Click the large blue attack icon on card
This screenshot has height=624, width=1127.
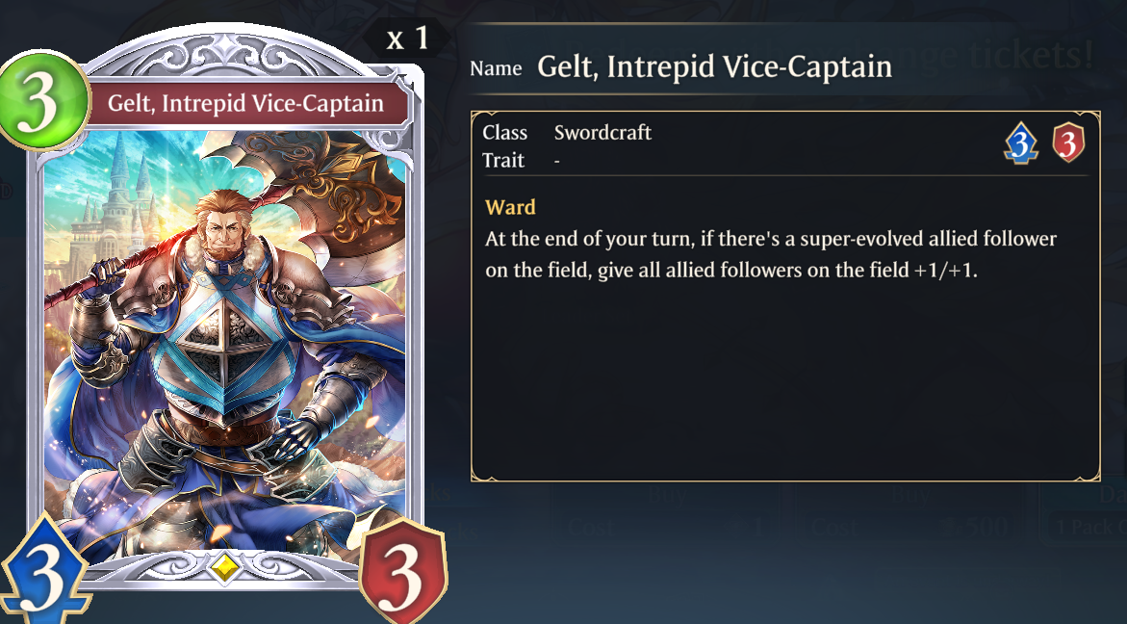point(43,571)
